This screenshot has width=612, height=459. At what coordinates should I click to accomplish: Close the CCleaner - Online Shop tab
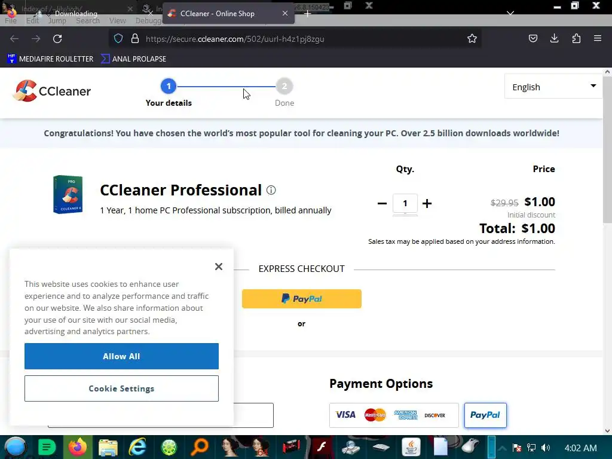point(285,13)
